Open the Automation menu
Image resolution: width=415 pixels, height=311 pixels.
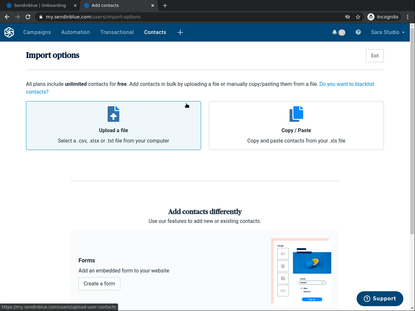[x=76, y=32]
